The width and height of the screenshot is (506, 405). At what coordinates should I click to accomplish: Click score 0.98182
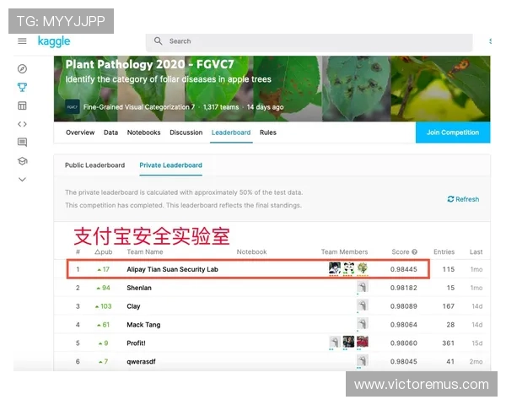(x=404, y=288)
